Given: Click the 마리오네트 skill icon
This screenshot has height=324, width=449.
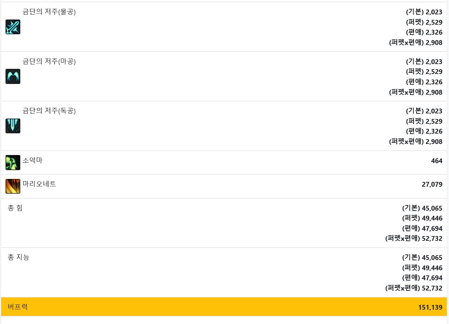Looking at the screenshot, I should (x=13, y=186).
